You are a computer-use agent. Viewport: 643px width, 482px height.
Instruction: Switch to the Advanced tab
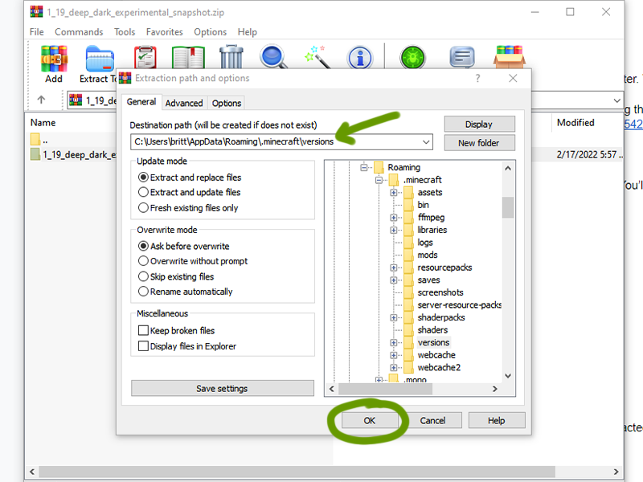coord(184,103)
